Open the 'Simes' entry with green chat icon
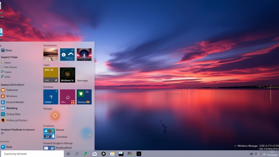Viewport: 279px width, 157px height. click(6, 72)
